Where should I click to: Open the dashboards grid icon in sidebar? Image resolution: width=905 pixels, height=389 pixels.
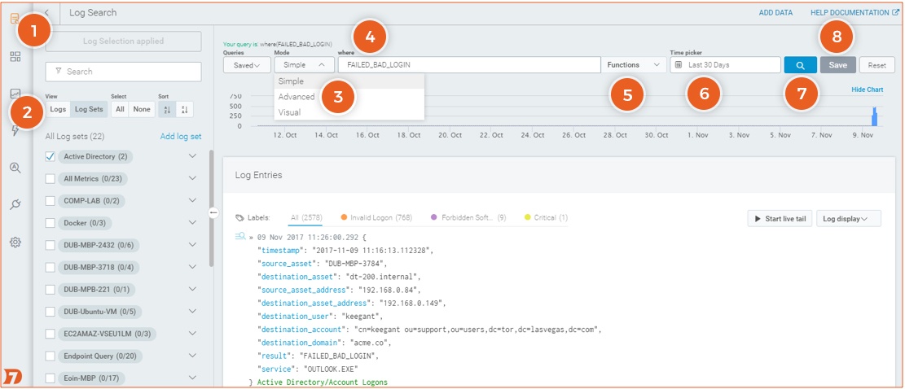pyautogui.click(x=15, y=57)
